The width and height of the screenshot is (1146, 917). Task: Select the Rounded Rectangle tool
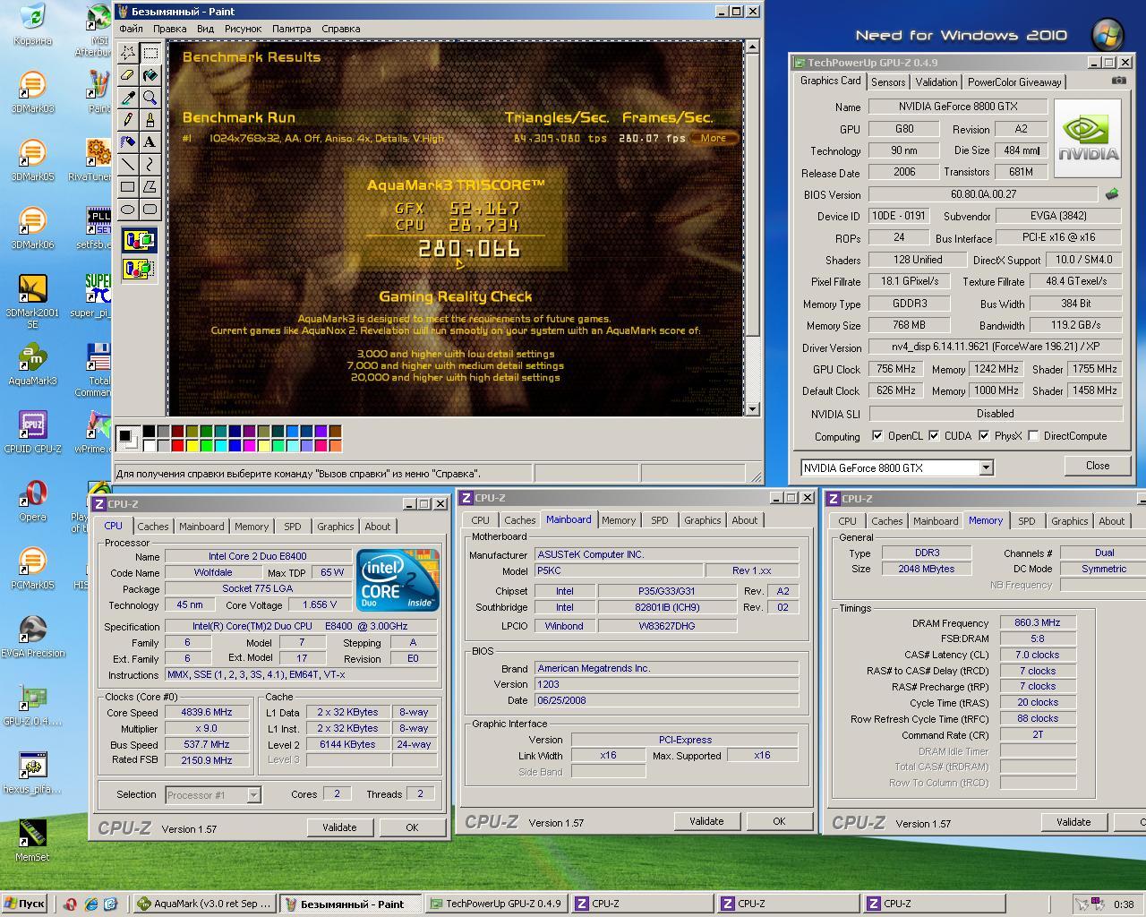[150, 210]
